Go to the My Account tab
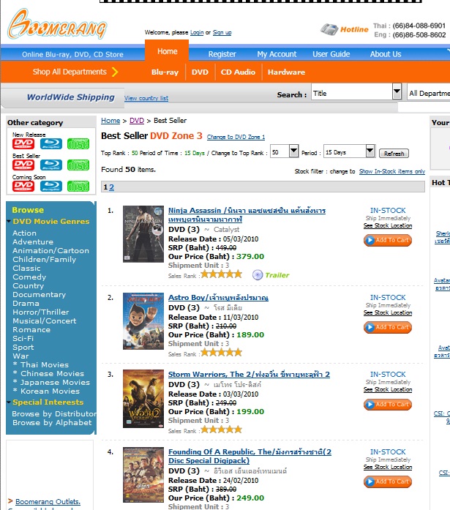 277,54
